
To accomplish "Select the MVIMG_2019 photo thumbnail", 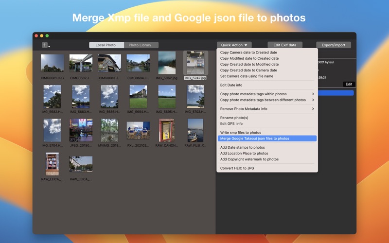I will click(109, 130).
